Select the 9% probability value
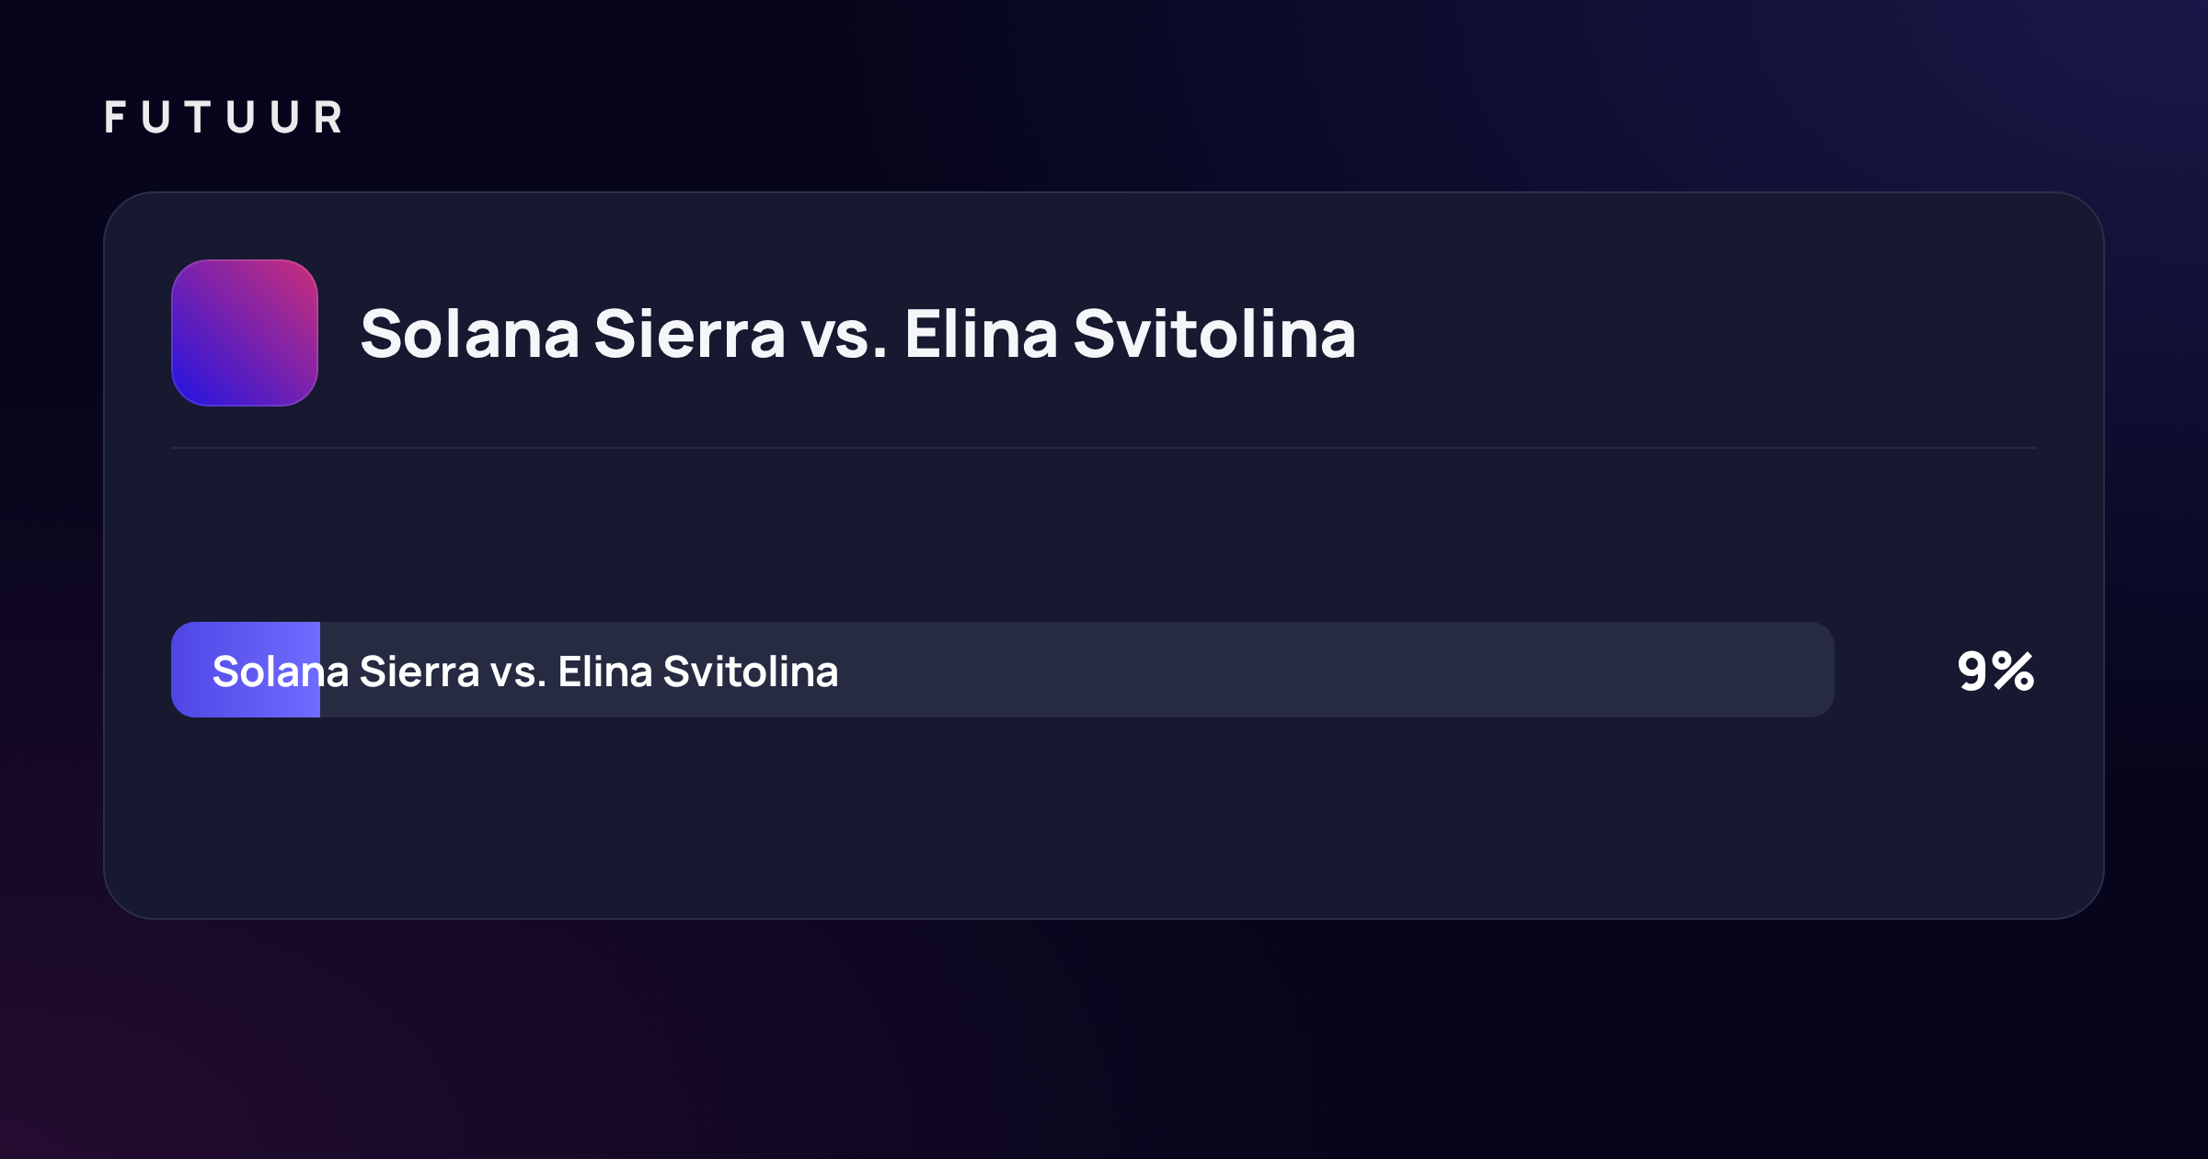This screenshot has width=2208, height=1159. click(x=1995, y=671)
